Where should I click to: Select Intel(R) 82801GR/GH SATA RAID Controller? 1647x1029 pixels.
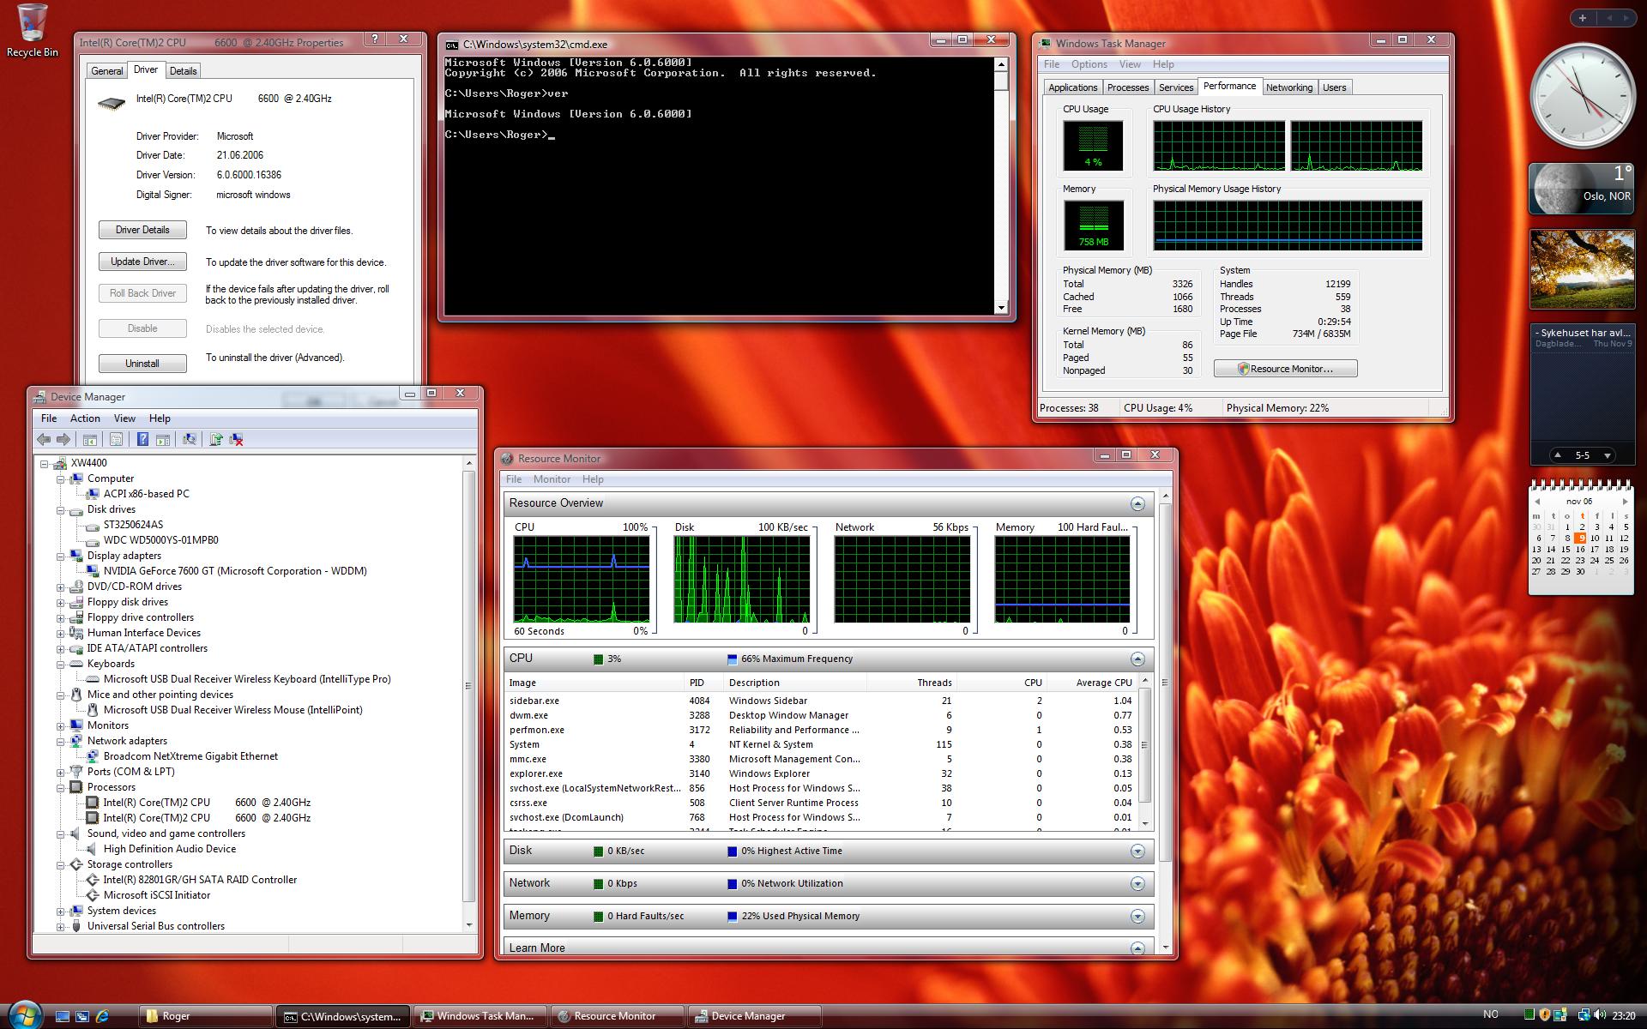click(200, 880)
